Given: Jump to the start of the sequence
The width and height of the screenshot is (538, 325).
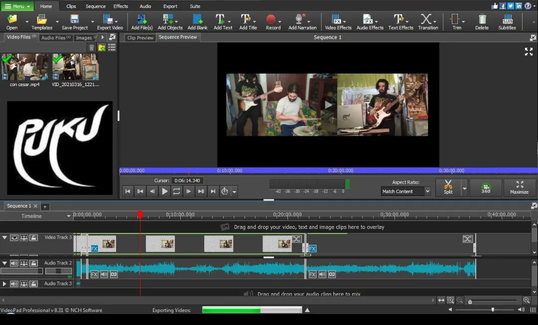Looking at the screenshot, I should 128,191.
